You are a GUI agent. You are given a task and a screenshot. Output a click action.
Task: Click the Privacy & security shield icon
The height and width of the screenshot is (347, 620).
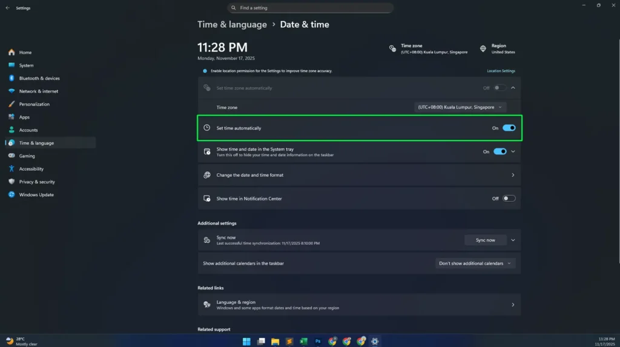(12, 182)
